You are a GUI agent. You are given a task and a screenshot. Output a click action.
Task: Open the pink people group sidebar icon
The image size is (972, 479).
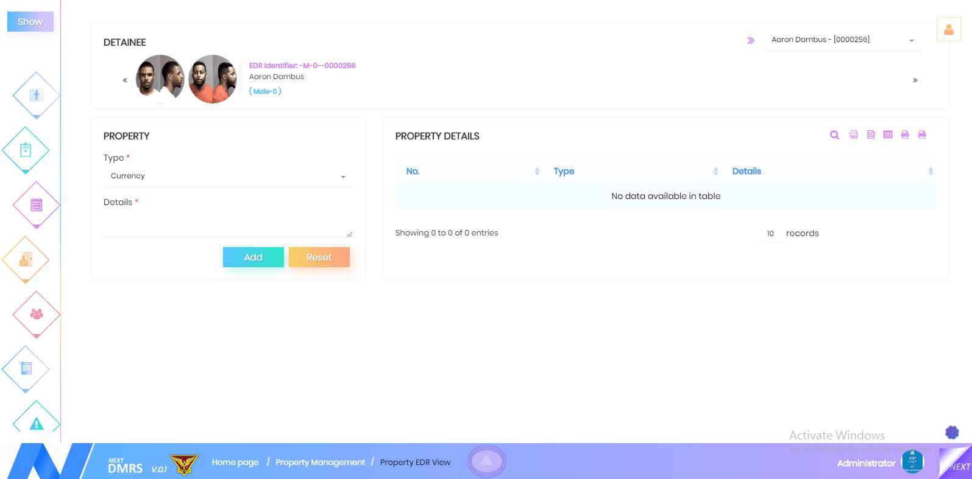[x=36, y=314]
